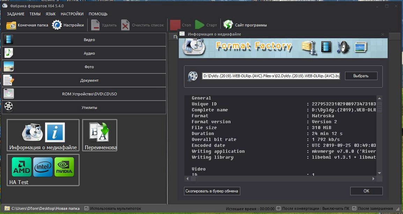Click output path C:\Users\DTore\Desktop\Новая папка

point(45,208)
